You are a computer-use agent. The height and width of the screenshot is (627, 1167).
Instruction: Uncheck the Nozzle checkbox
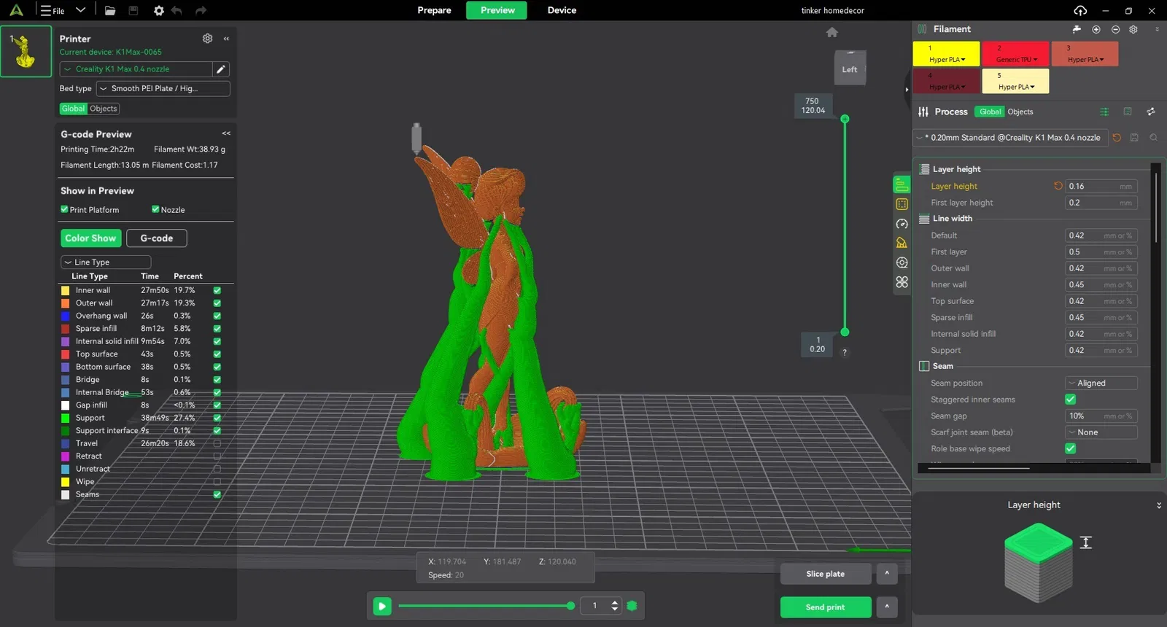[x=155, y=209]
